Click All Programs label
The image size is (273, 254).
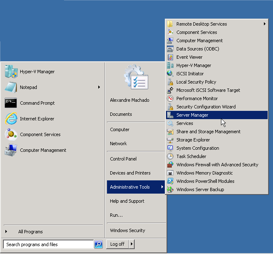point(31,232)
